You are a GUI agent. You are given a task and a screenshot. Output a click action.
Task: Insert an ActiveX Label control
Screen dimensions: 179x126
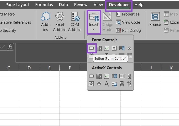106,84
